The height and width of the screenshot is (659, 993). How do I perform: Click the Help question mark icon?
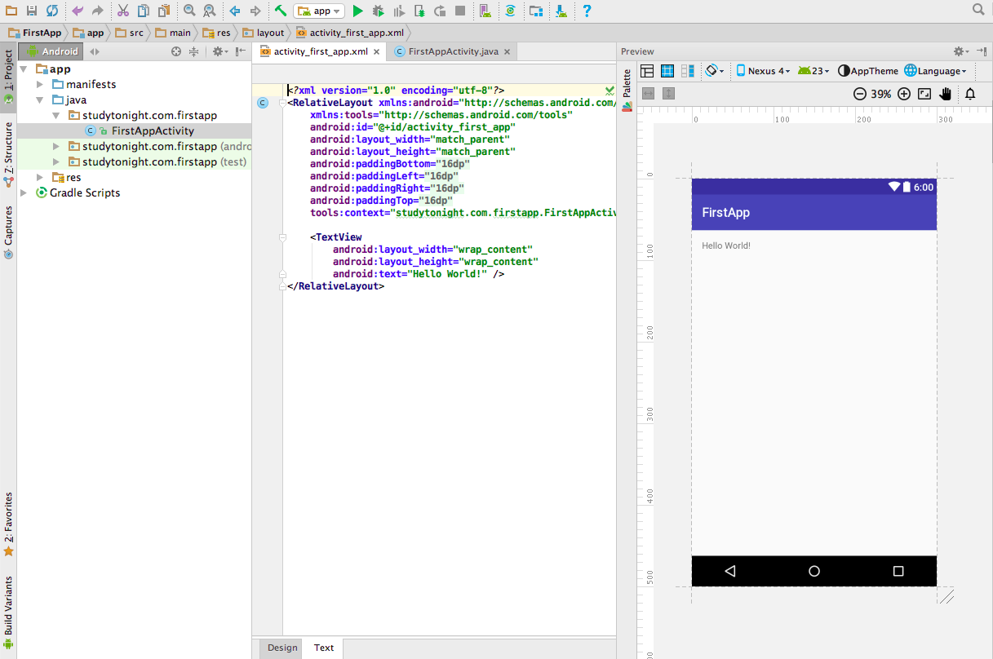click(587, 11)
